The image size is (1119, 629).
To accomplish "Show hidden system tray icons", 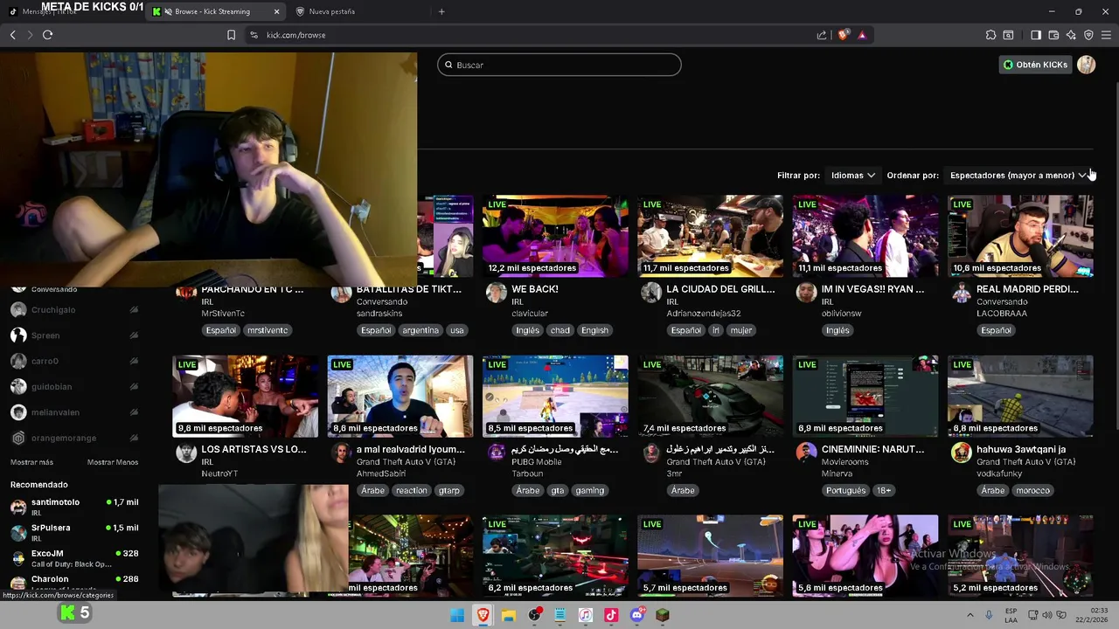I will coord(969,615).
